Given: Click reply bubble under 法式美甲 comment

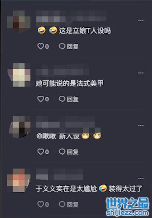Looking at the screenshot, I should (62, 99).
